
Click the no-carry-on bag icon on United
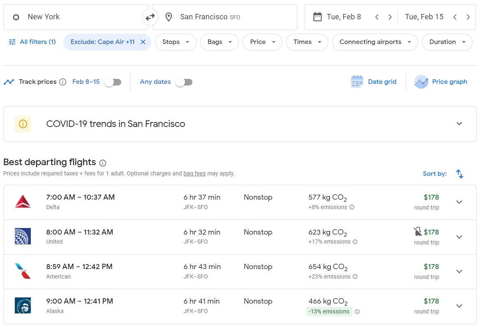pyautogui.click(x=418, y=232)
